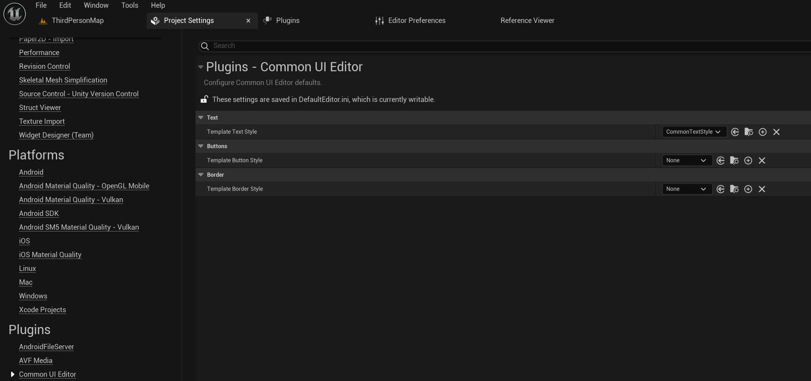Collapse the Buttons section

pos(201,146)
